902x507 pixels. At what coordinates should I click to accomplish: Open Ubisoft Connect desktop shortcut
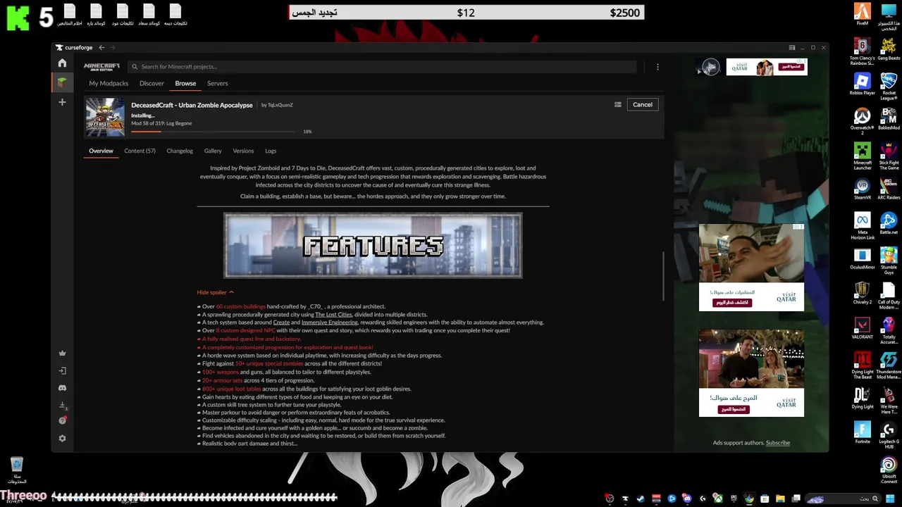889,470
